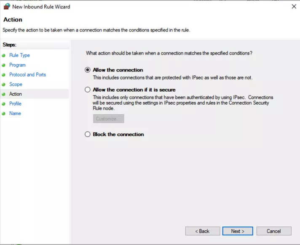Click the green bullet beside Program
The width and height of the screenshot is (300, 245).
(4, 65)
